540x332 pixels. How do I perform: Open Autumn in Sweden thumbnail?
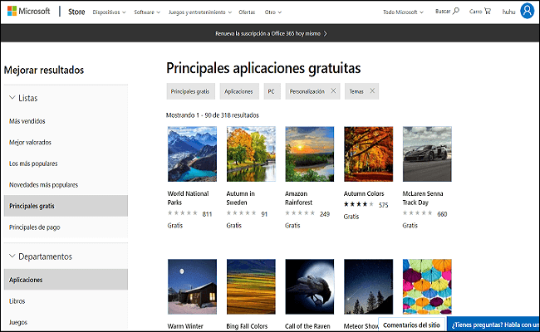tap(251, 154)
